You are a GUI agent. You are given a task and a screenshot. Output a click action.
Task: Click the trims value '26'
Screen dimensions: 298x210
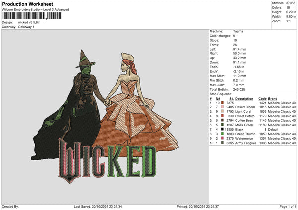pyautogui.click(x=235, y=45)
